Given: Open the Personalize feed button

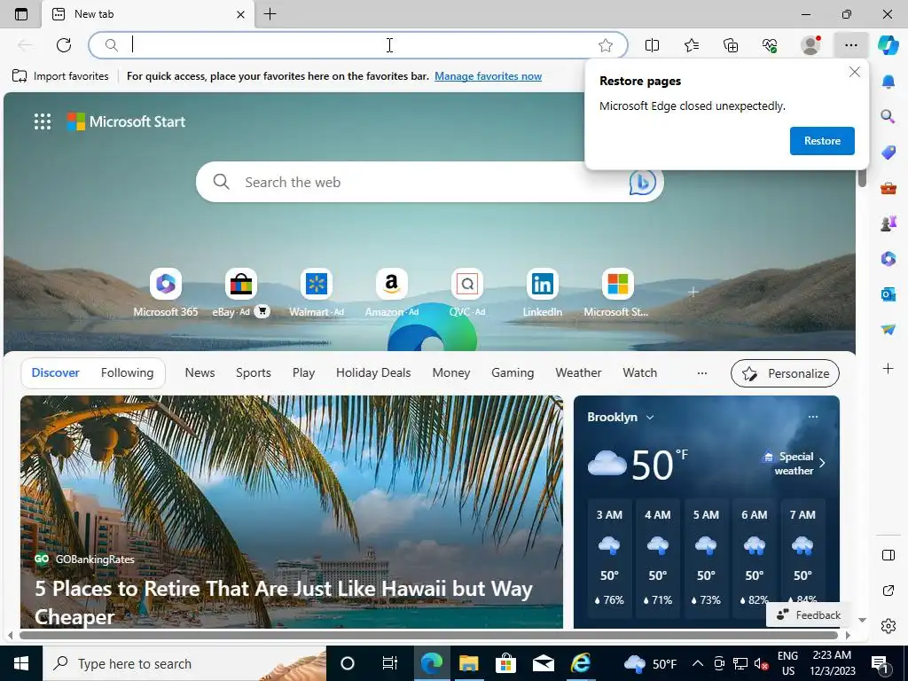Looking at the screenshot, I should 786,373.
